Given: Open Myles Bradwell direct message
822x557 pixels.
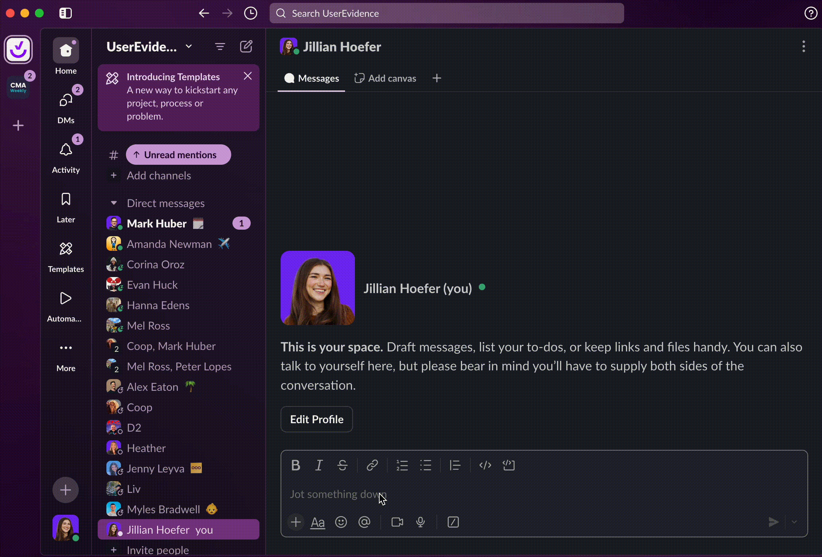Looking at the screenshot, I should (x=179, y=509).
